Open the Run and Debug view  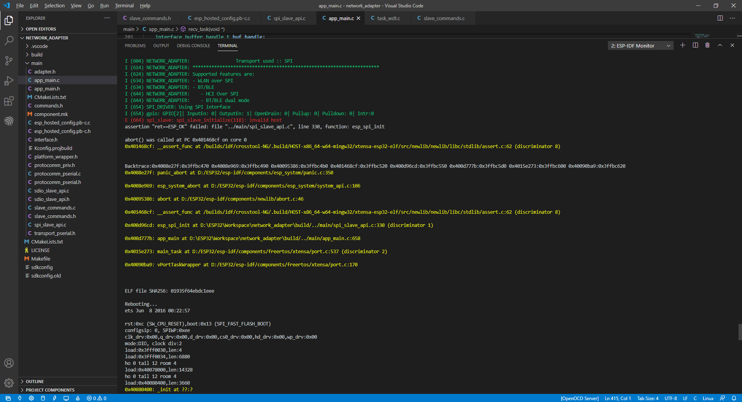[x=9, y=81]
